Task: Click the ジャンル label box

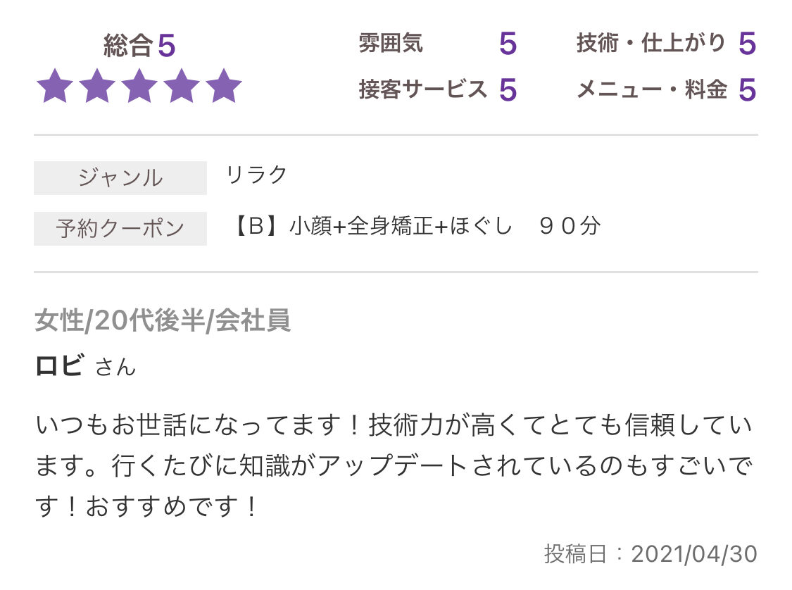Action: pyautogui.click(x=120, y=178)
